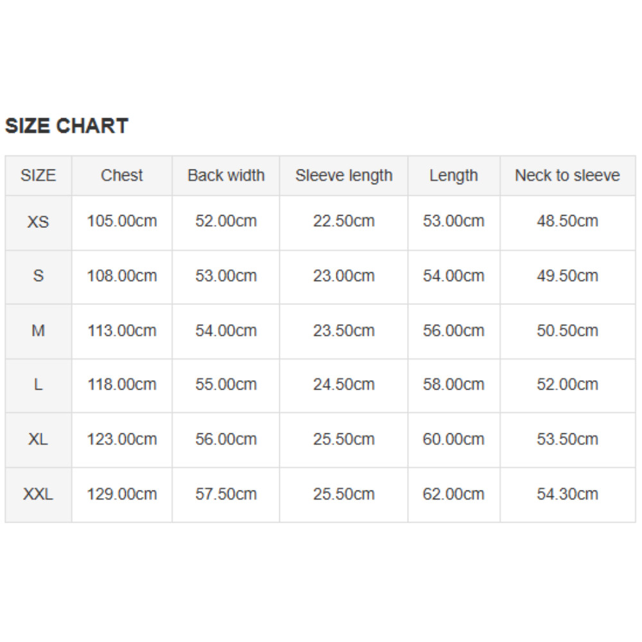This screenshot has width=642, height=642.
Task: Select the 24.50cm sleeve length cell
Action: 343,385
